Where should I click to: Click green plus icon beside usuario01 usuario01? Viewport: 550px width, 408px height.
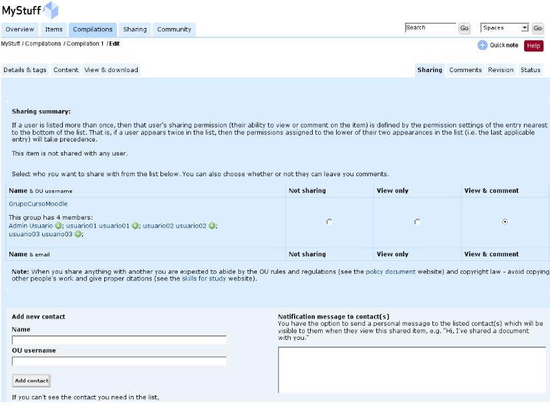pyautogui.click(x=136, y=226)
